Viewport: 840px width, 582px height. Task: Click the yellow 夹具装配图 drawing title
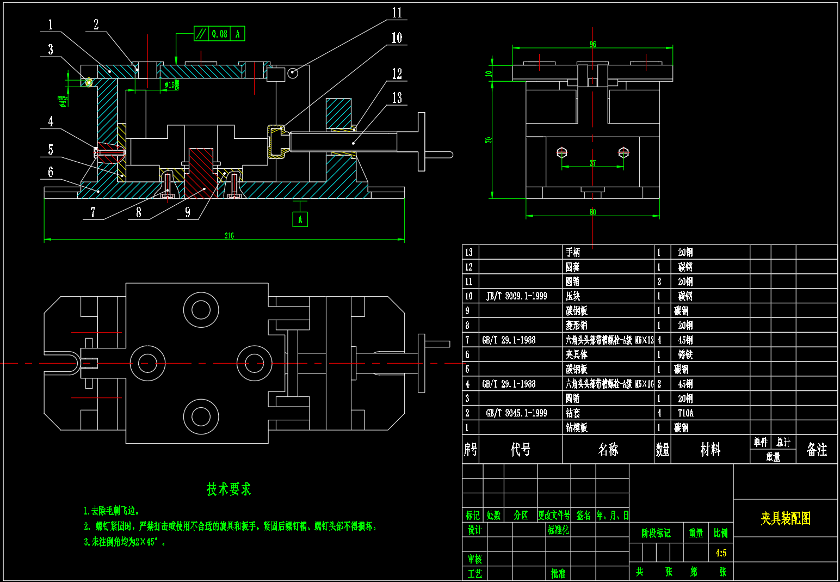(785, 518)
